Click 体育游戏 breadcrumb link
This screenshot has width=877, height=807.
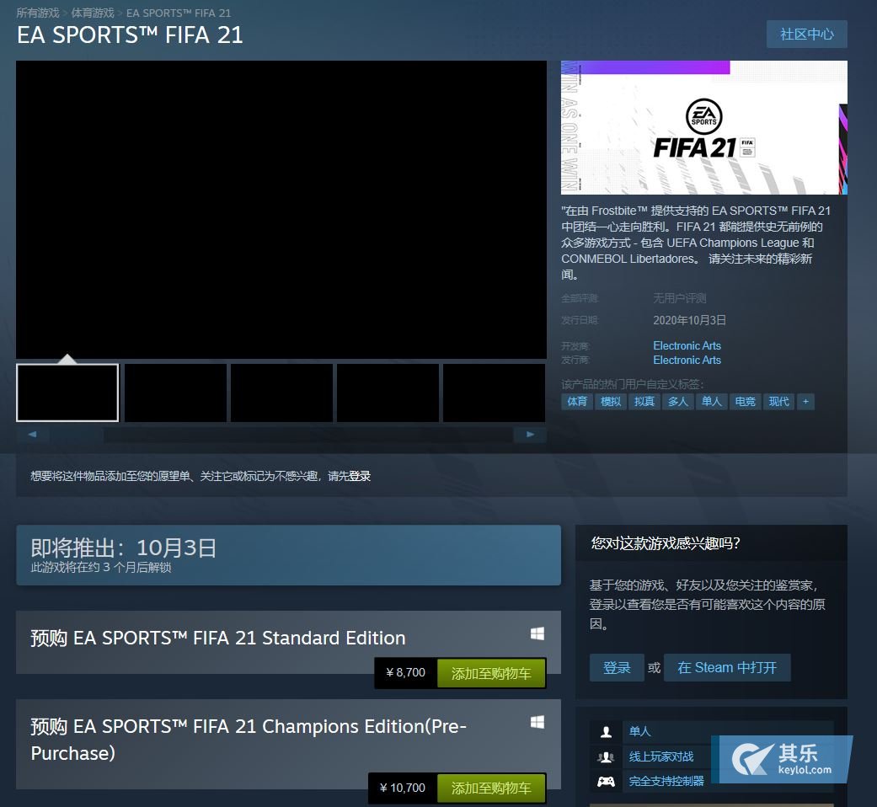pos(93,13)
